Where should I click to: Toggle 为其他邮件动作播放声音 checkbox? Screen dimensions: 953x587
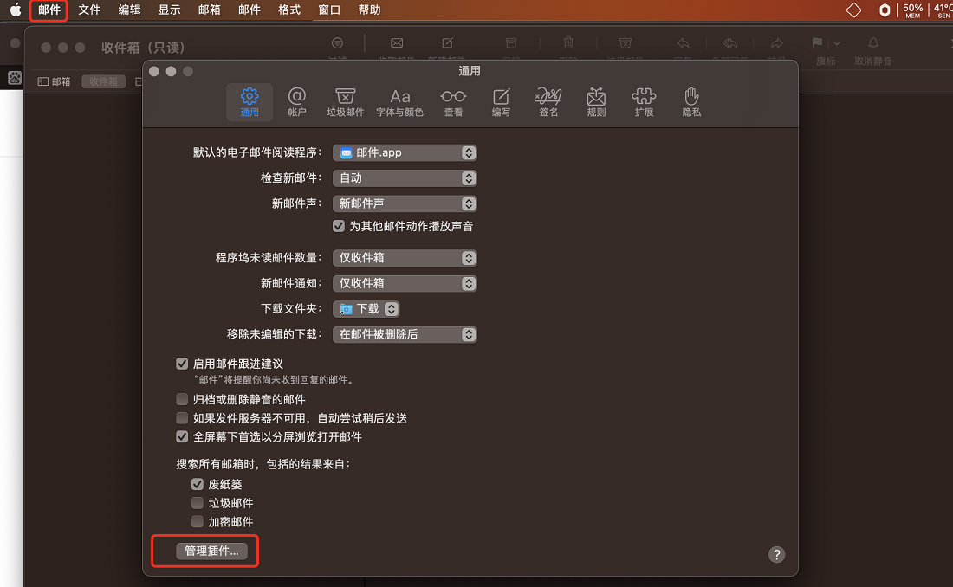339,226
